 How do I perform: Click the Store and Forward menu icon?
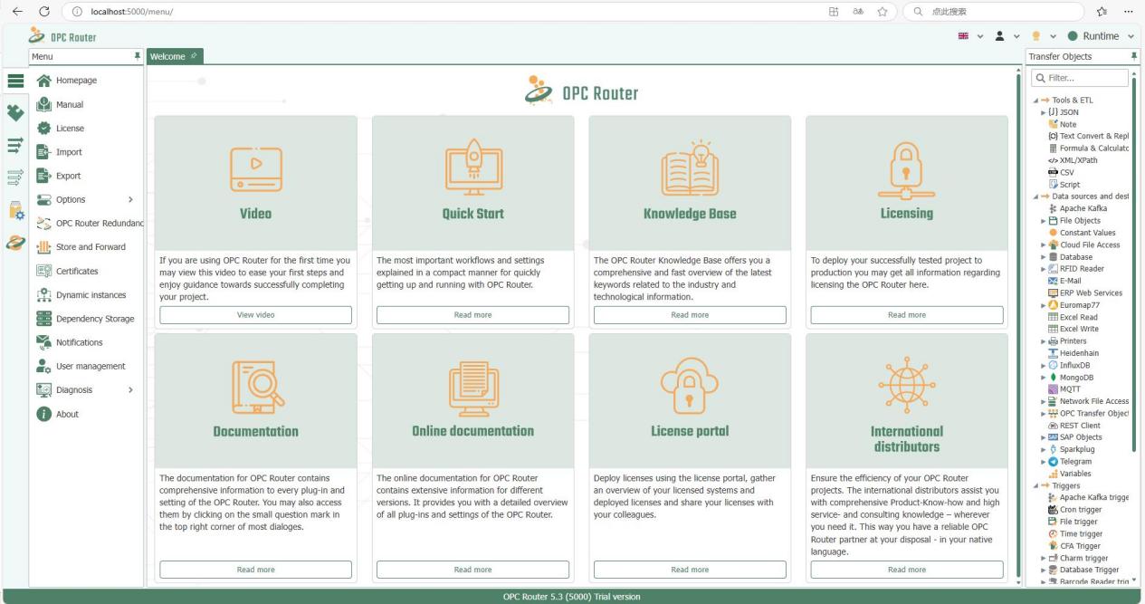coord(43,247)
